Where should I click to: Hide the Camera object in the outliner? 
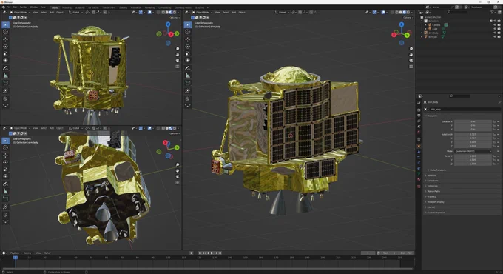click(x=495, y=24)
